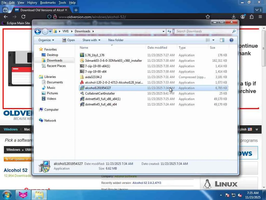The width and height of the screenshot is (266, 200).
Task: Select the 1.76_1by1_176 file icon
Action: 82,55
